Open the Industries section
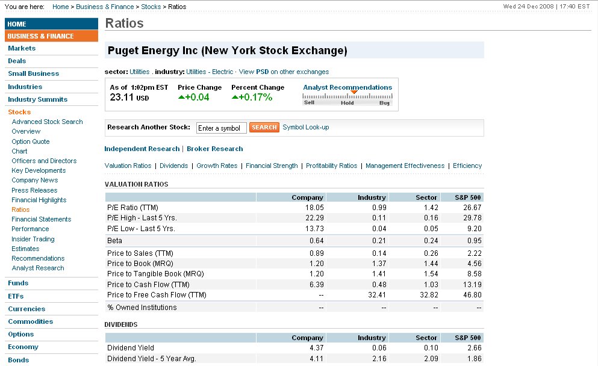 coord(25,87)
